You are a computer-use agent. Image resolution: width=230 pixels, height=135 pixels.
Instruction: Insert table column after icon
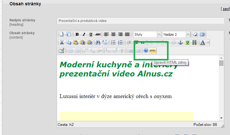[115, 51]
